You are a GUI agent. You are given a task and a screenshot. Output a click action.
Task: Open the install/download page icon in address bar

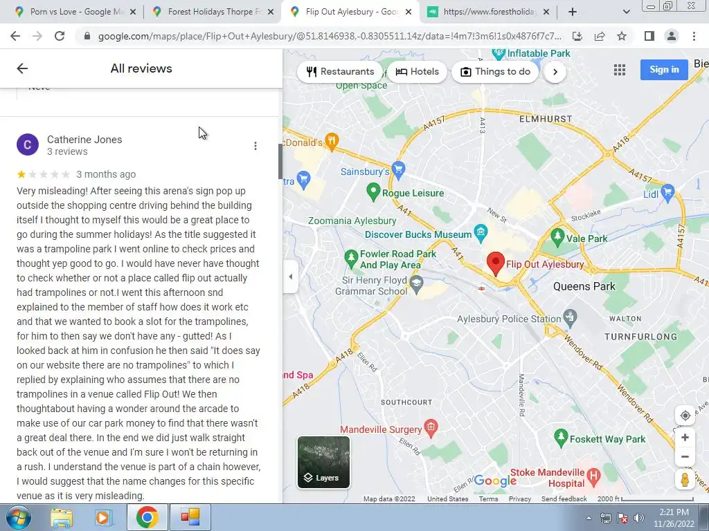click(x=577, y=36)
